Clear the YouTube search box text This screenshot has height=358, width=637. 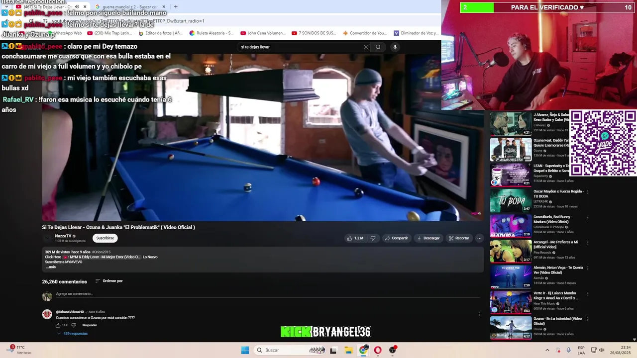pyautogui.click(x=366, y=47)
